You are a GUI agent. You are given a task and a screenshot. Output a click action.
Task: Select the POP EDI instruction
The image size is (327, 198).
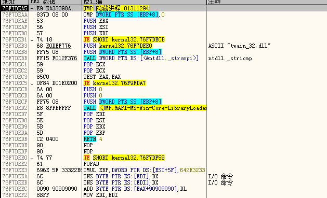point(94,114)
